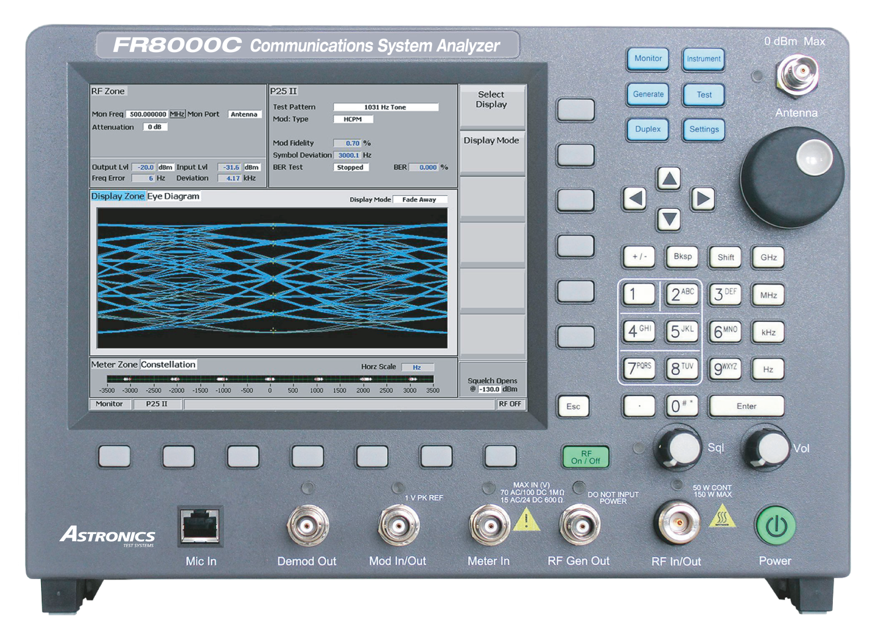878x637 pixels.
Task: Click the Mon Freq 500.000000 field
Action: (x=148, y=115)
